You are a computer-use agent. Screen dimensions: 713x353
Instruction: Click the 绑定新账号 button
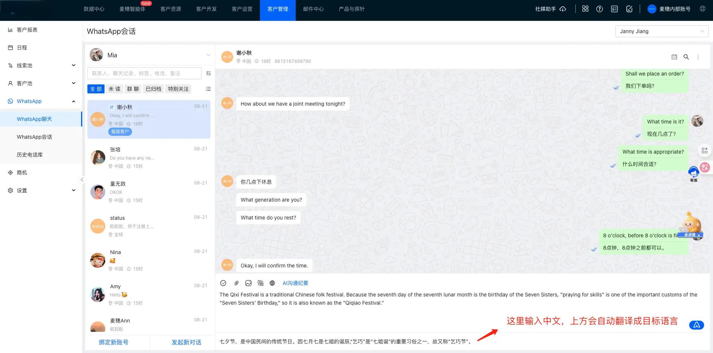(113, 342)
